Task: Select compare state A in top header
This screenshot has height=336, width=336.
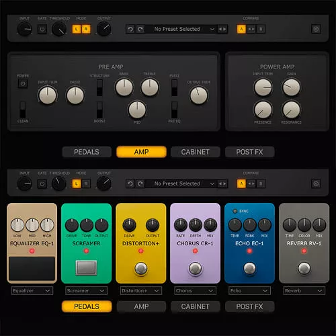Action: tap(241, 29)
